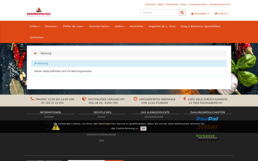This screenshot has width=258, height=161.
Task: Click the home icon in breadcrumb
Action: (35, 53)
